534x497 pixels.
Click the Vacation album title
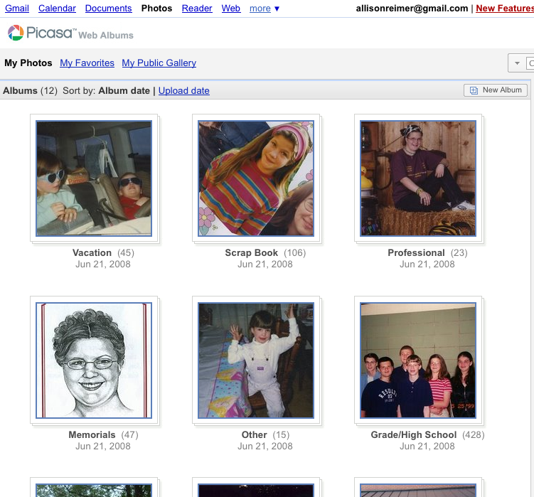tap(92, 252)
